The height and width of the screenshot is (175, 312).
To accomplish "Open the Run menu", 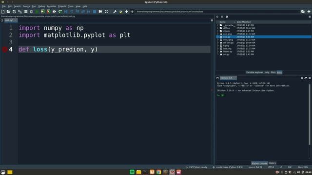I will tap(34, 6).
